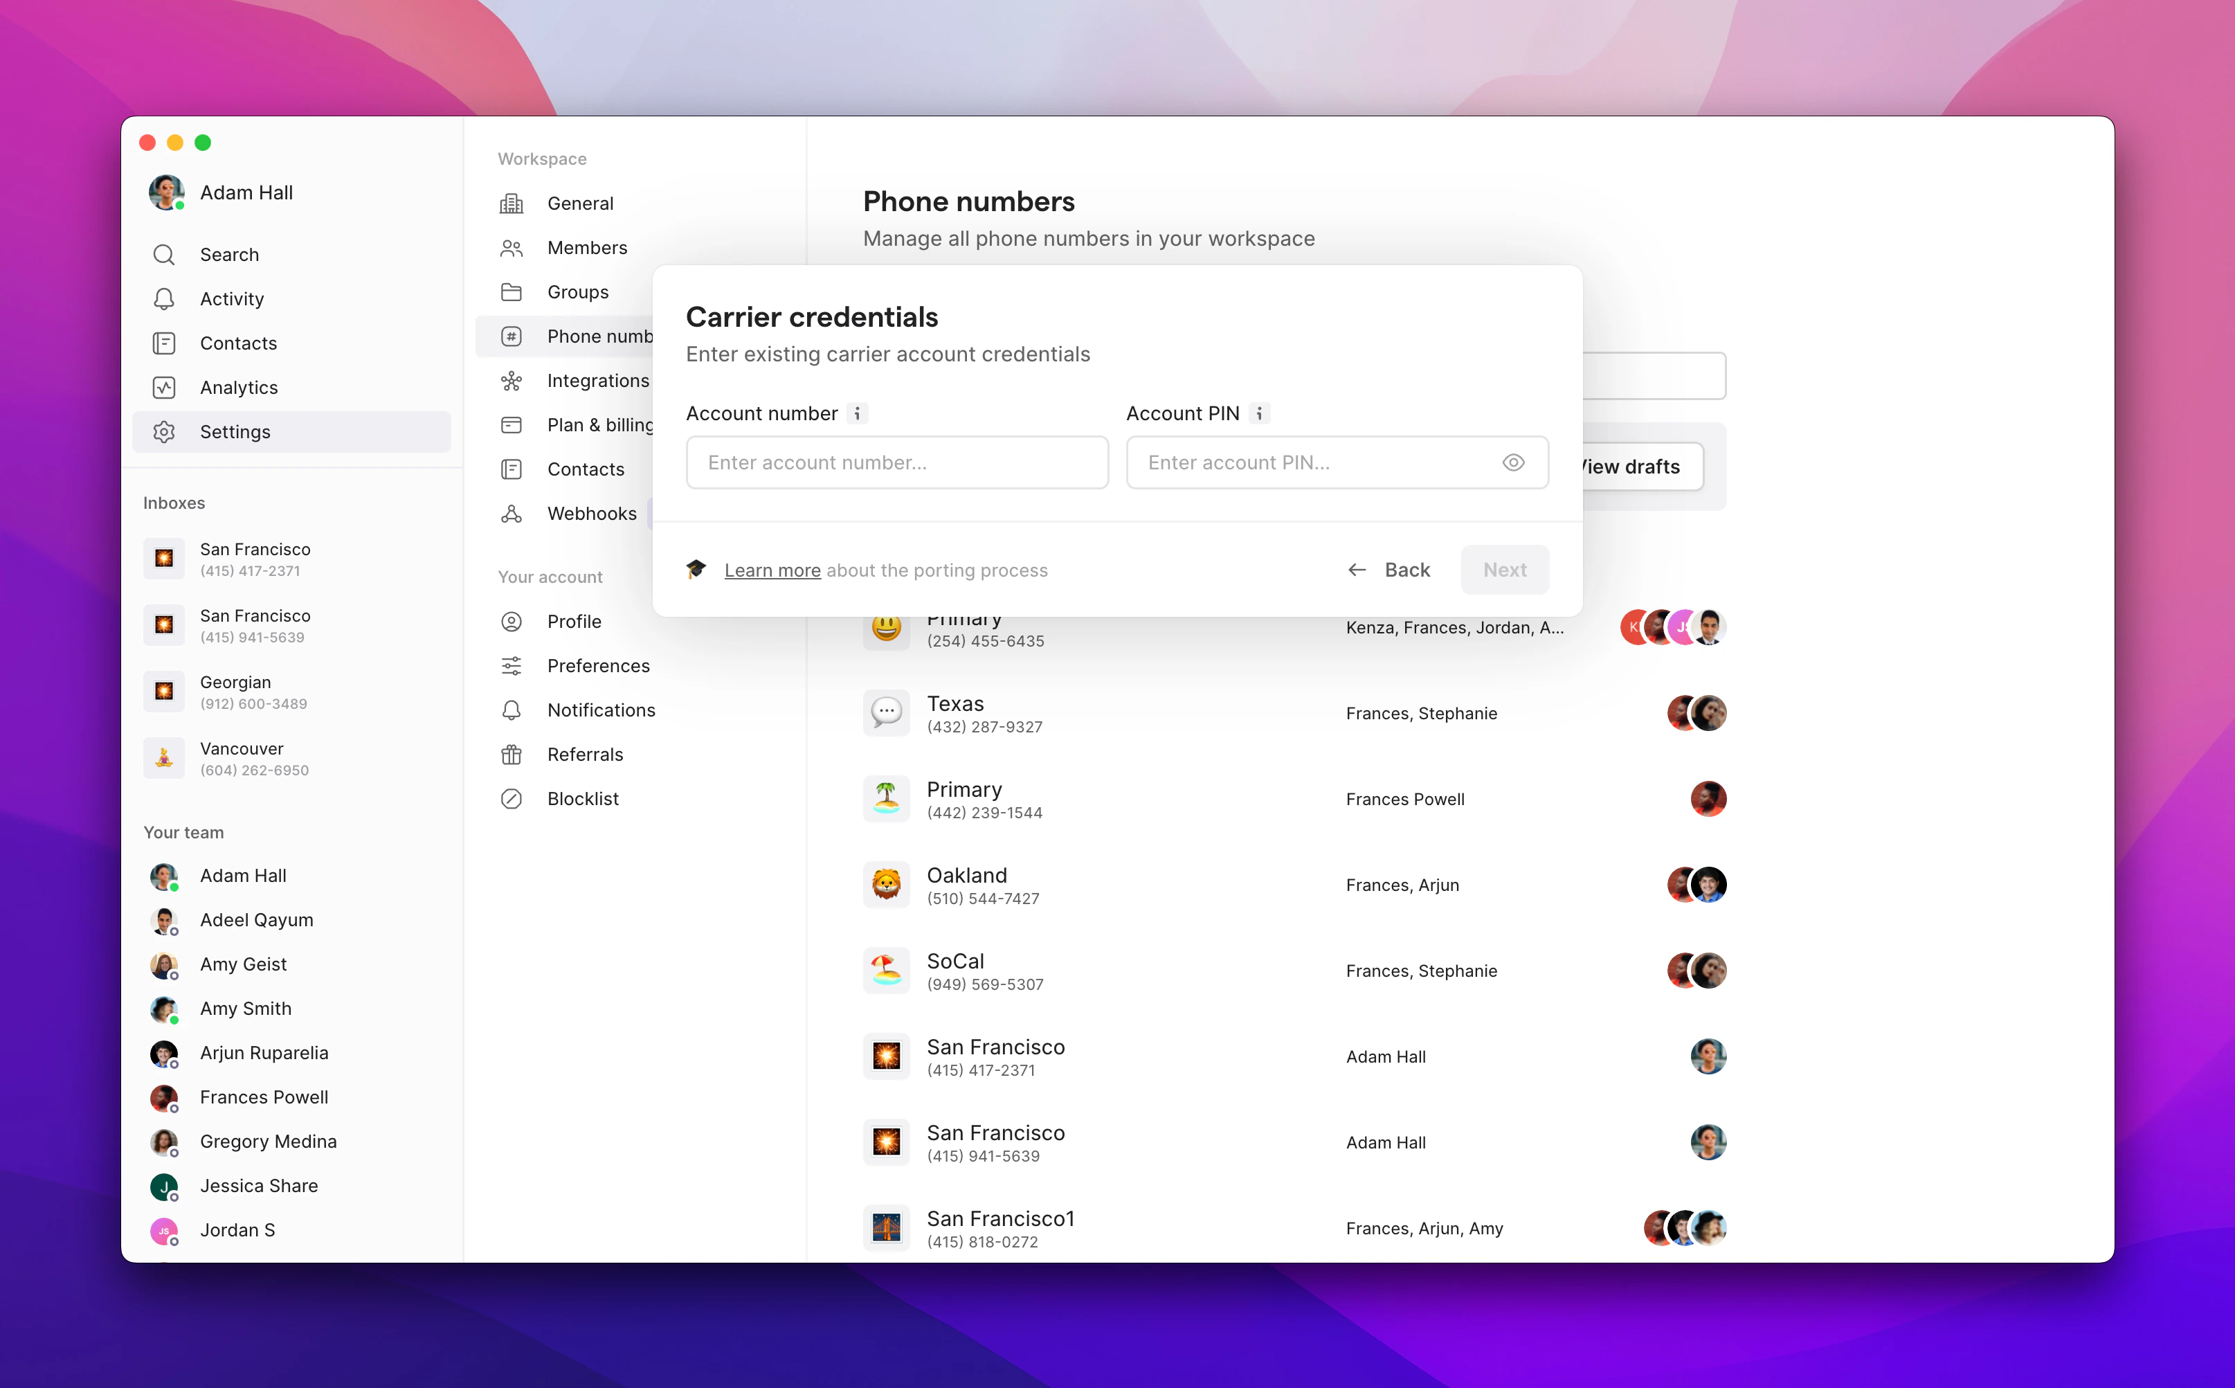Follow the Learn more porting link
The height and width of the screenshot is (1388, 2235).
772,571
